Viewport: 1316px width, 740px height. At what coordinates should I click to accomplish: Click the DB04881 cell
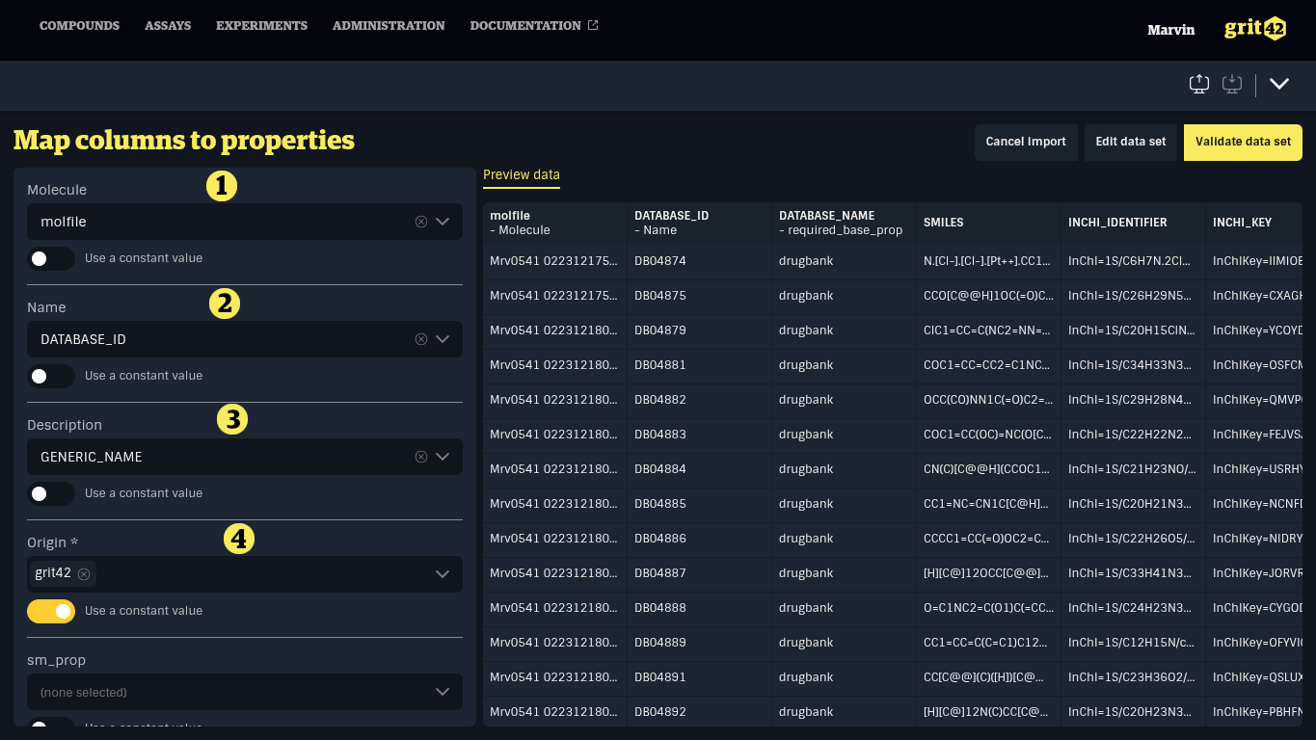click(700, 365)
